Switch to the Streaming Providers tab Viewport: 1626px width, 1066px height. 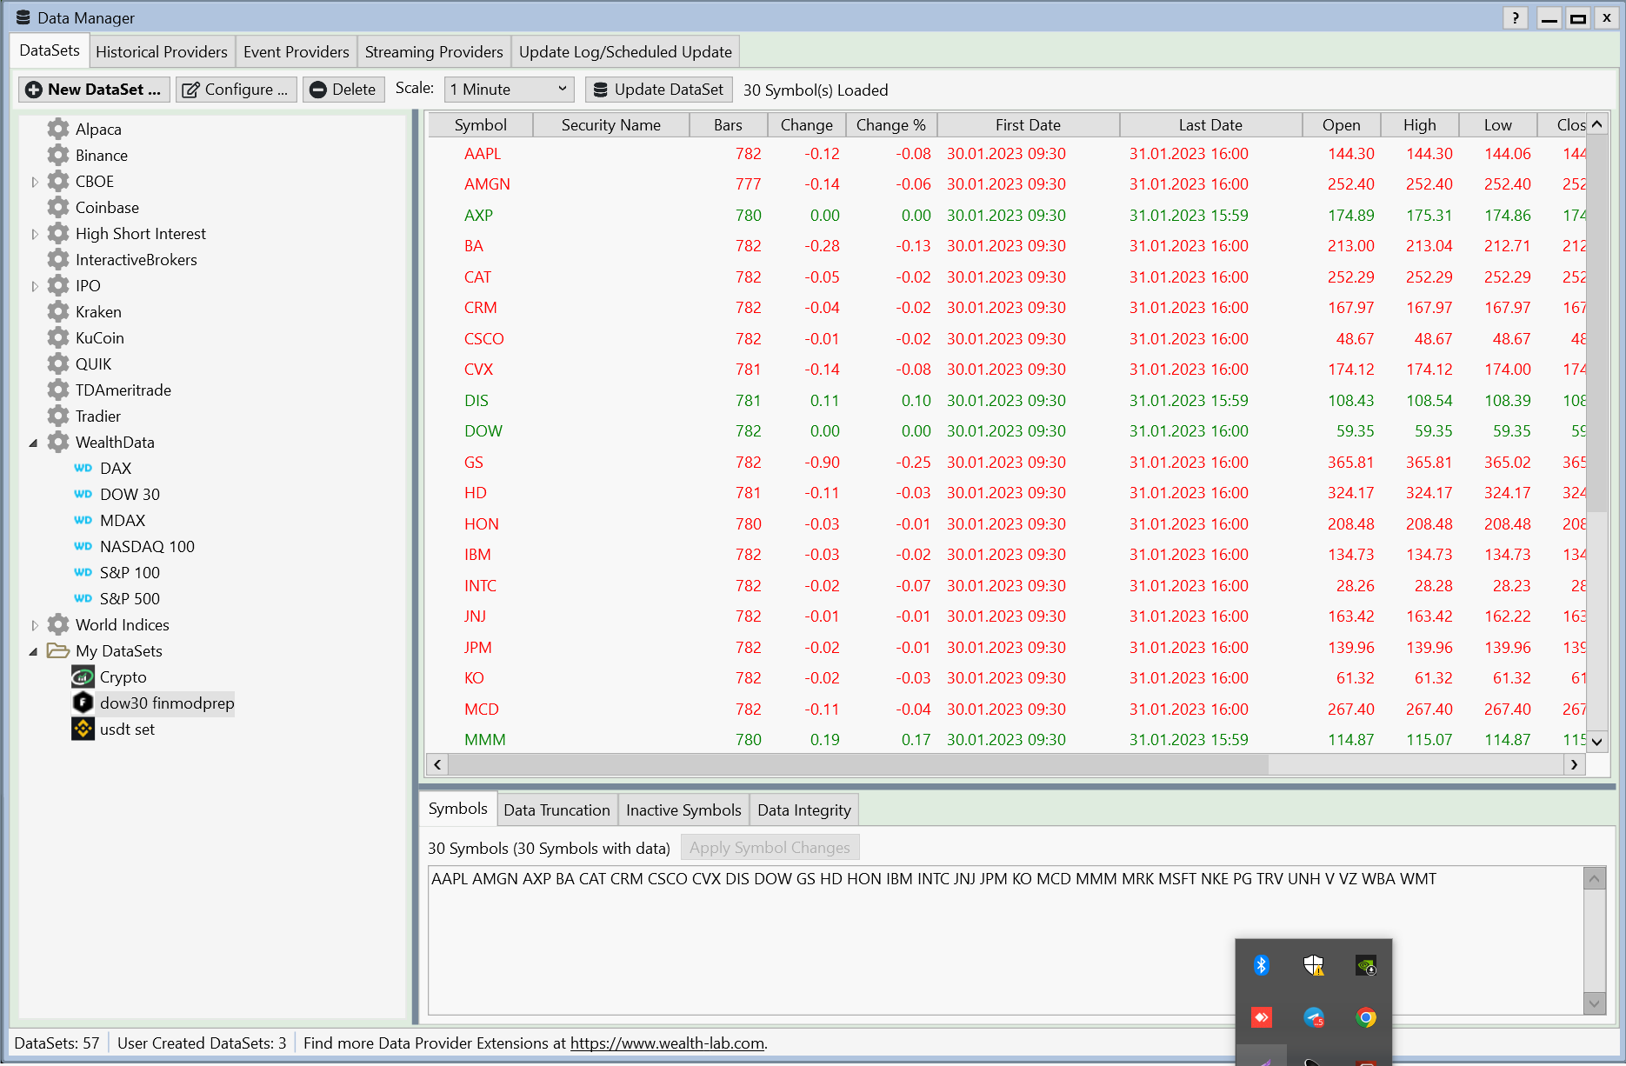coord(433,51)
